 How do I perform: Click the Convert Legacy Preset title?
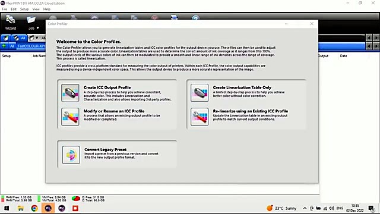point(106,149)
